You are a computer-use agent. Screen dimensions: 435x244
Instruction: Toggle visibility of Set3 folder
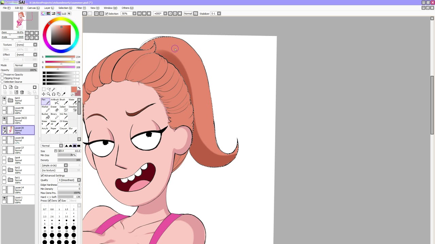point(4,99)
